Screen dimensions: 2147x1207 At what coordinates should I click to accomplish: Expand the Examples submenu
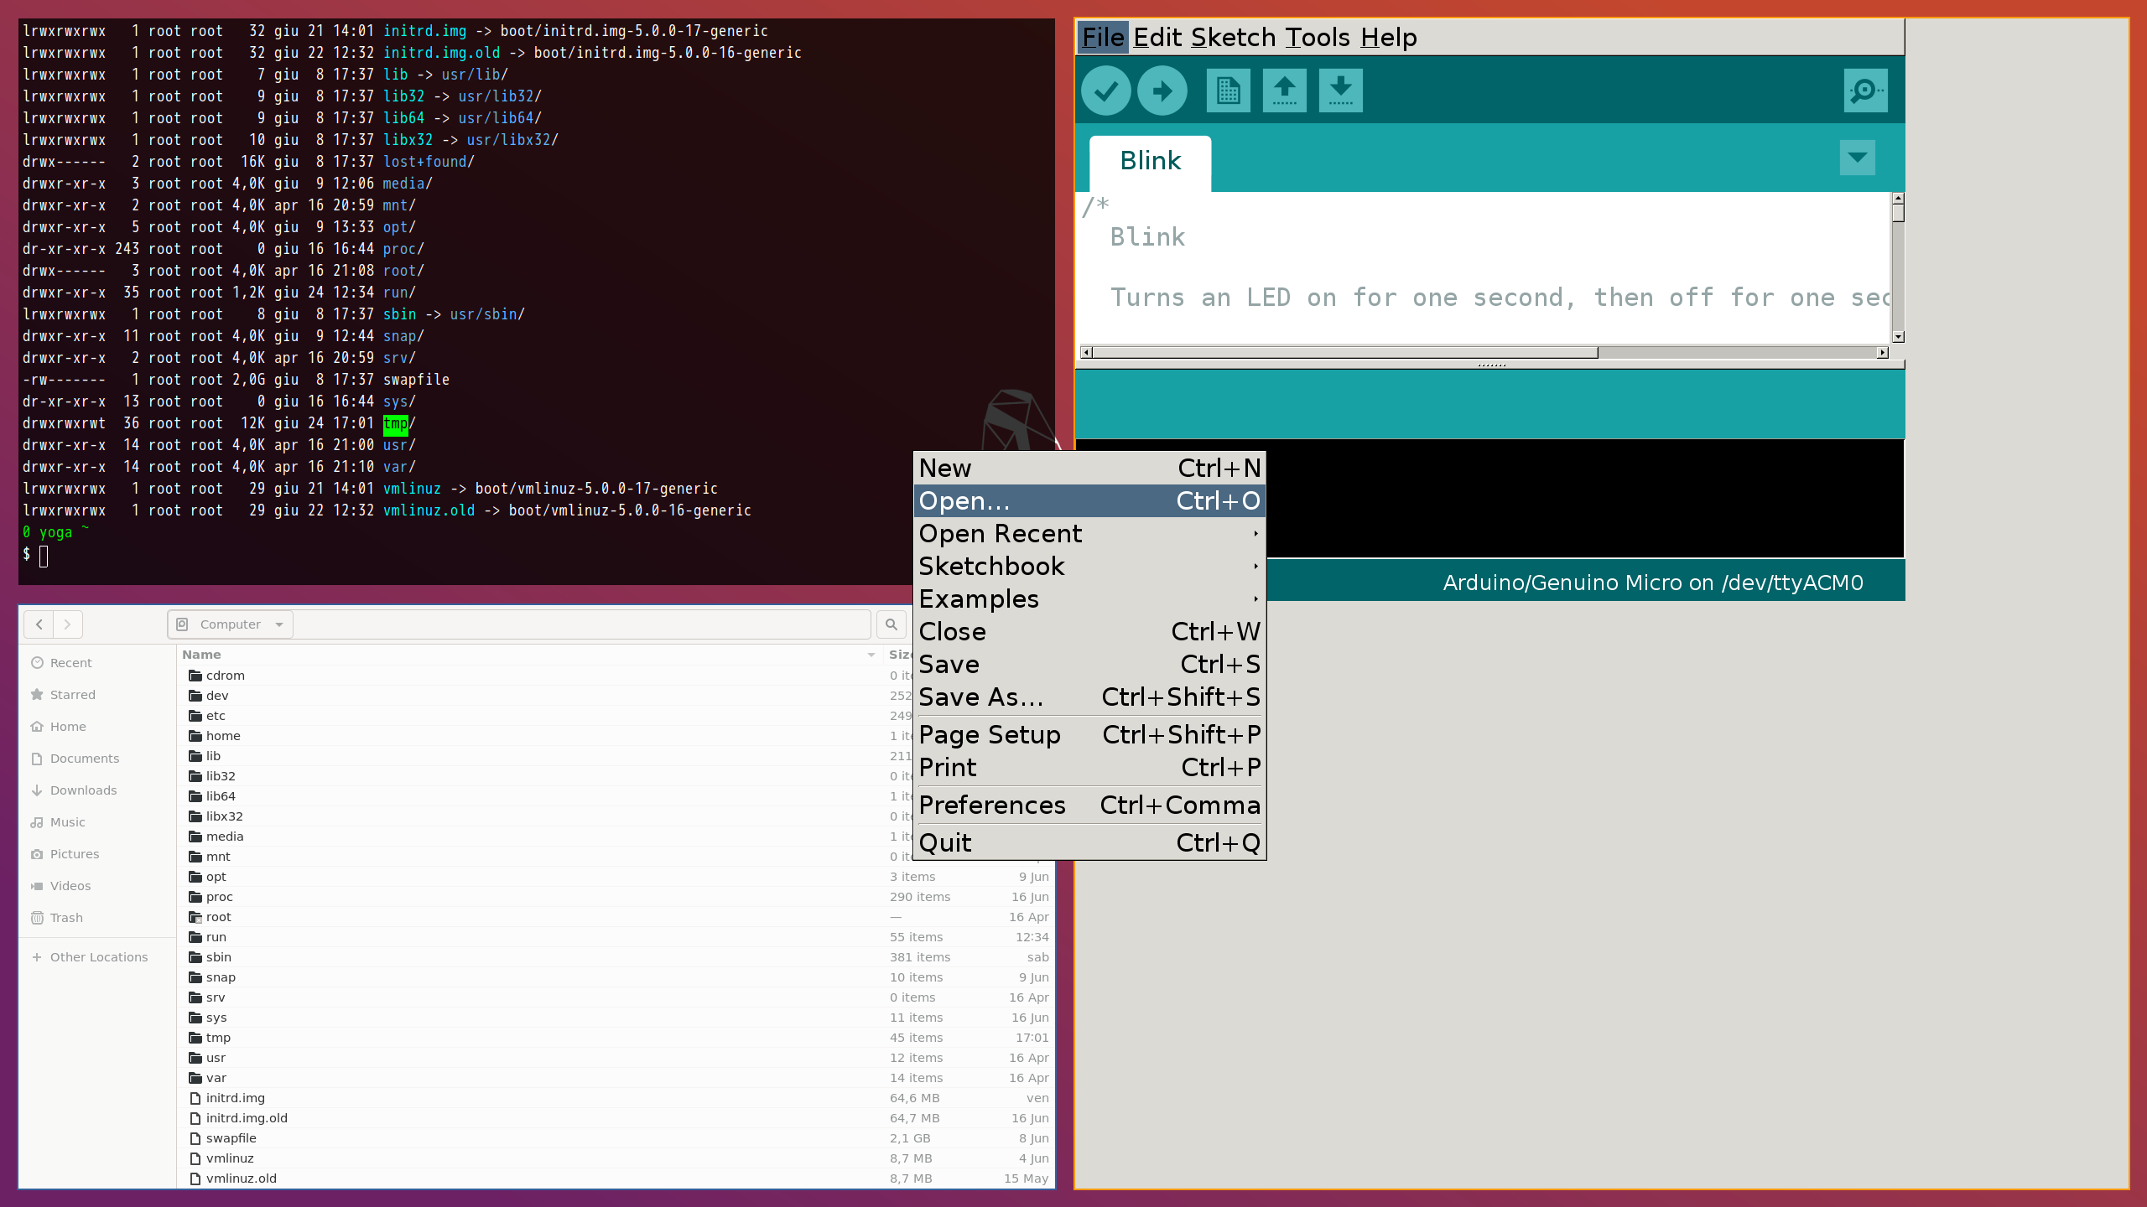pyautogui.click(x=978, y=598)
